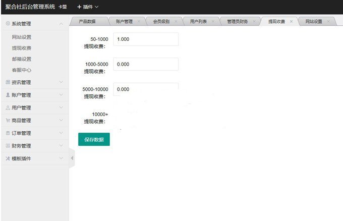343x221 pixels.
Task: Expand the 财务管理 section chevron
Action: coord(61,146)
